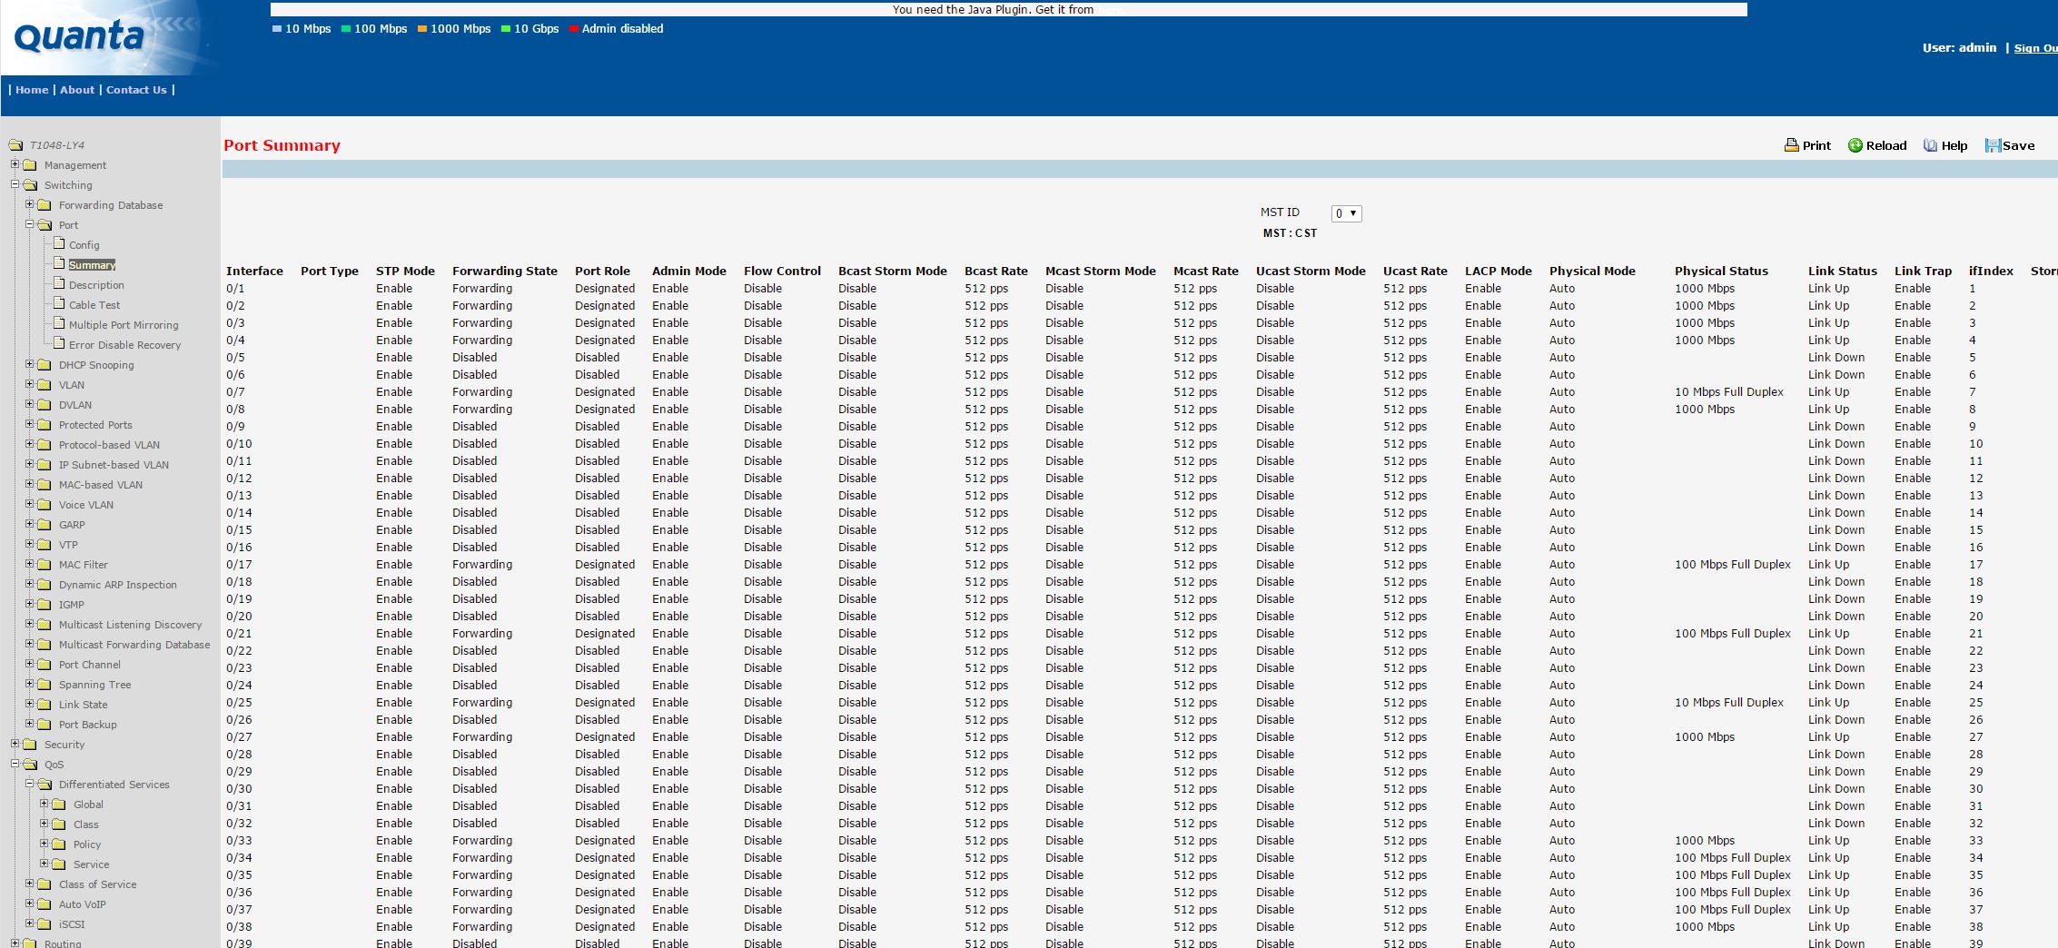Open the MST ID dropdown
Viewport: 2058px width, 948px height.
point(1346,213)
